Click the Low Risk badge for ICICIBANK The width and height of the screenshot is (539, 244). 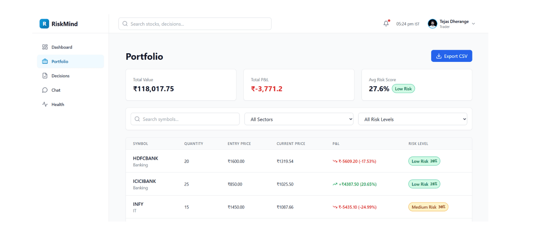424,184
